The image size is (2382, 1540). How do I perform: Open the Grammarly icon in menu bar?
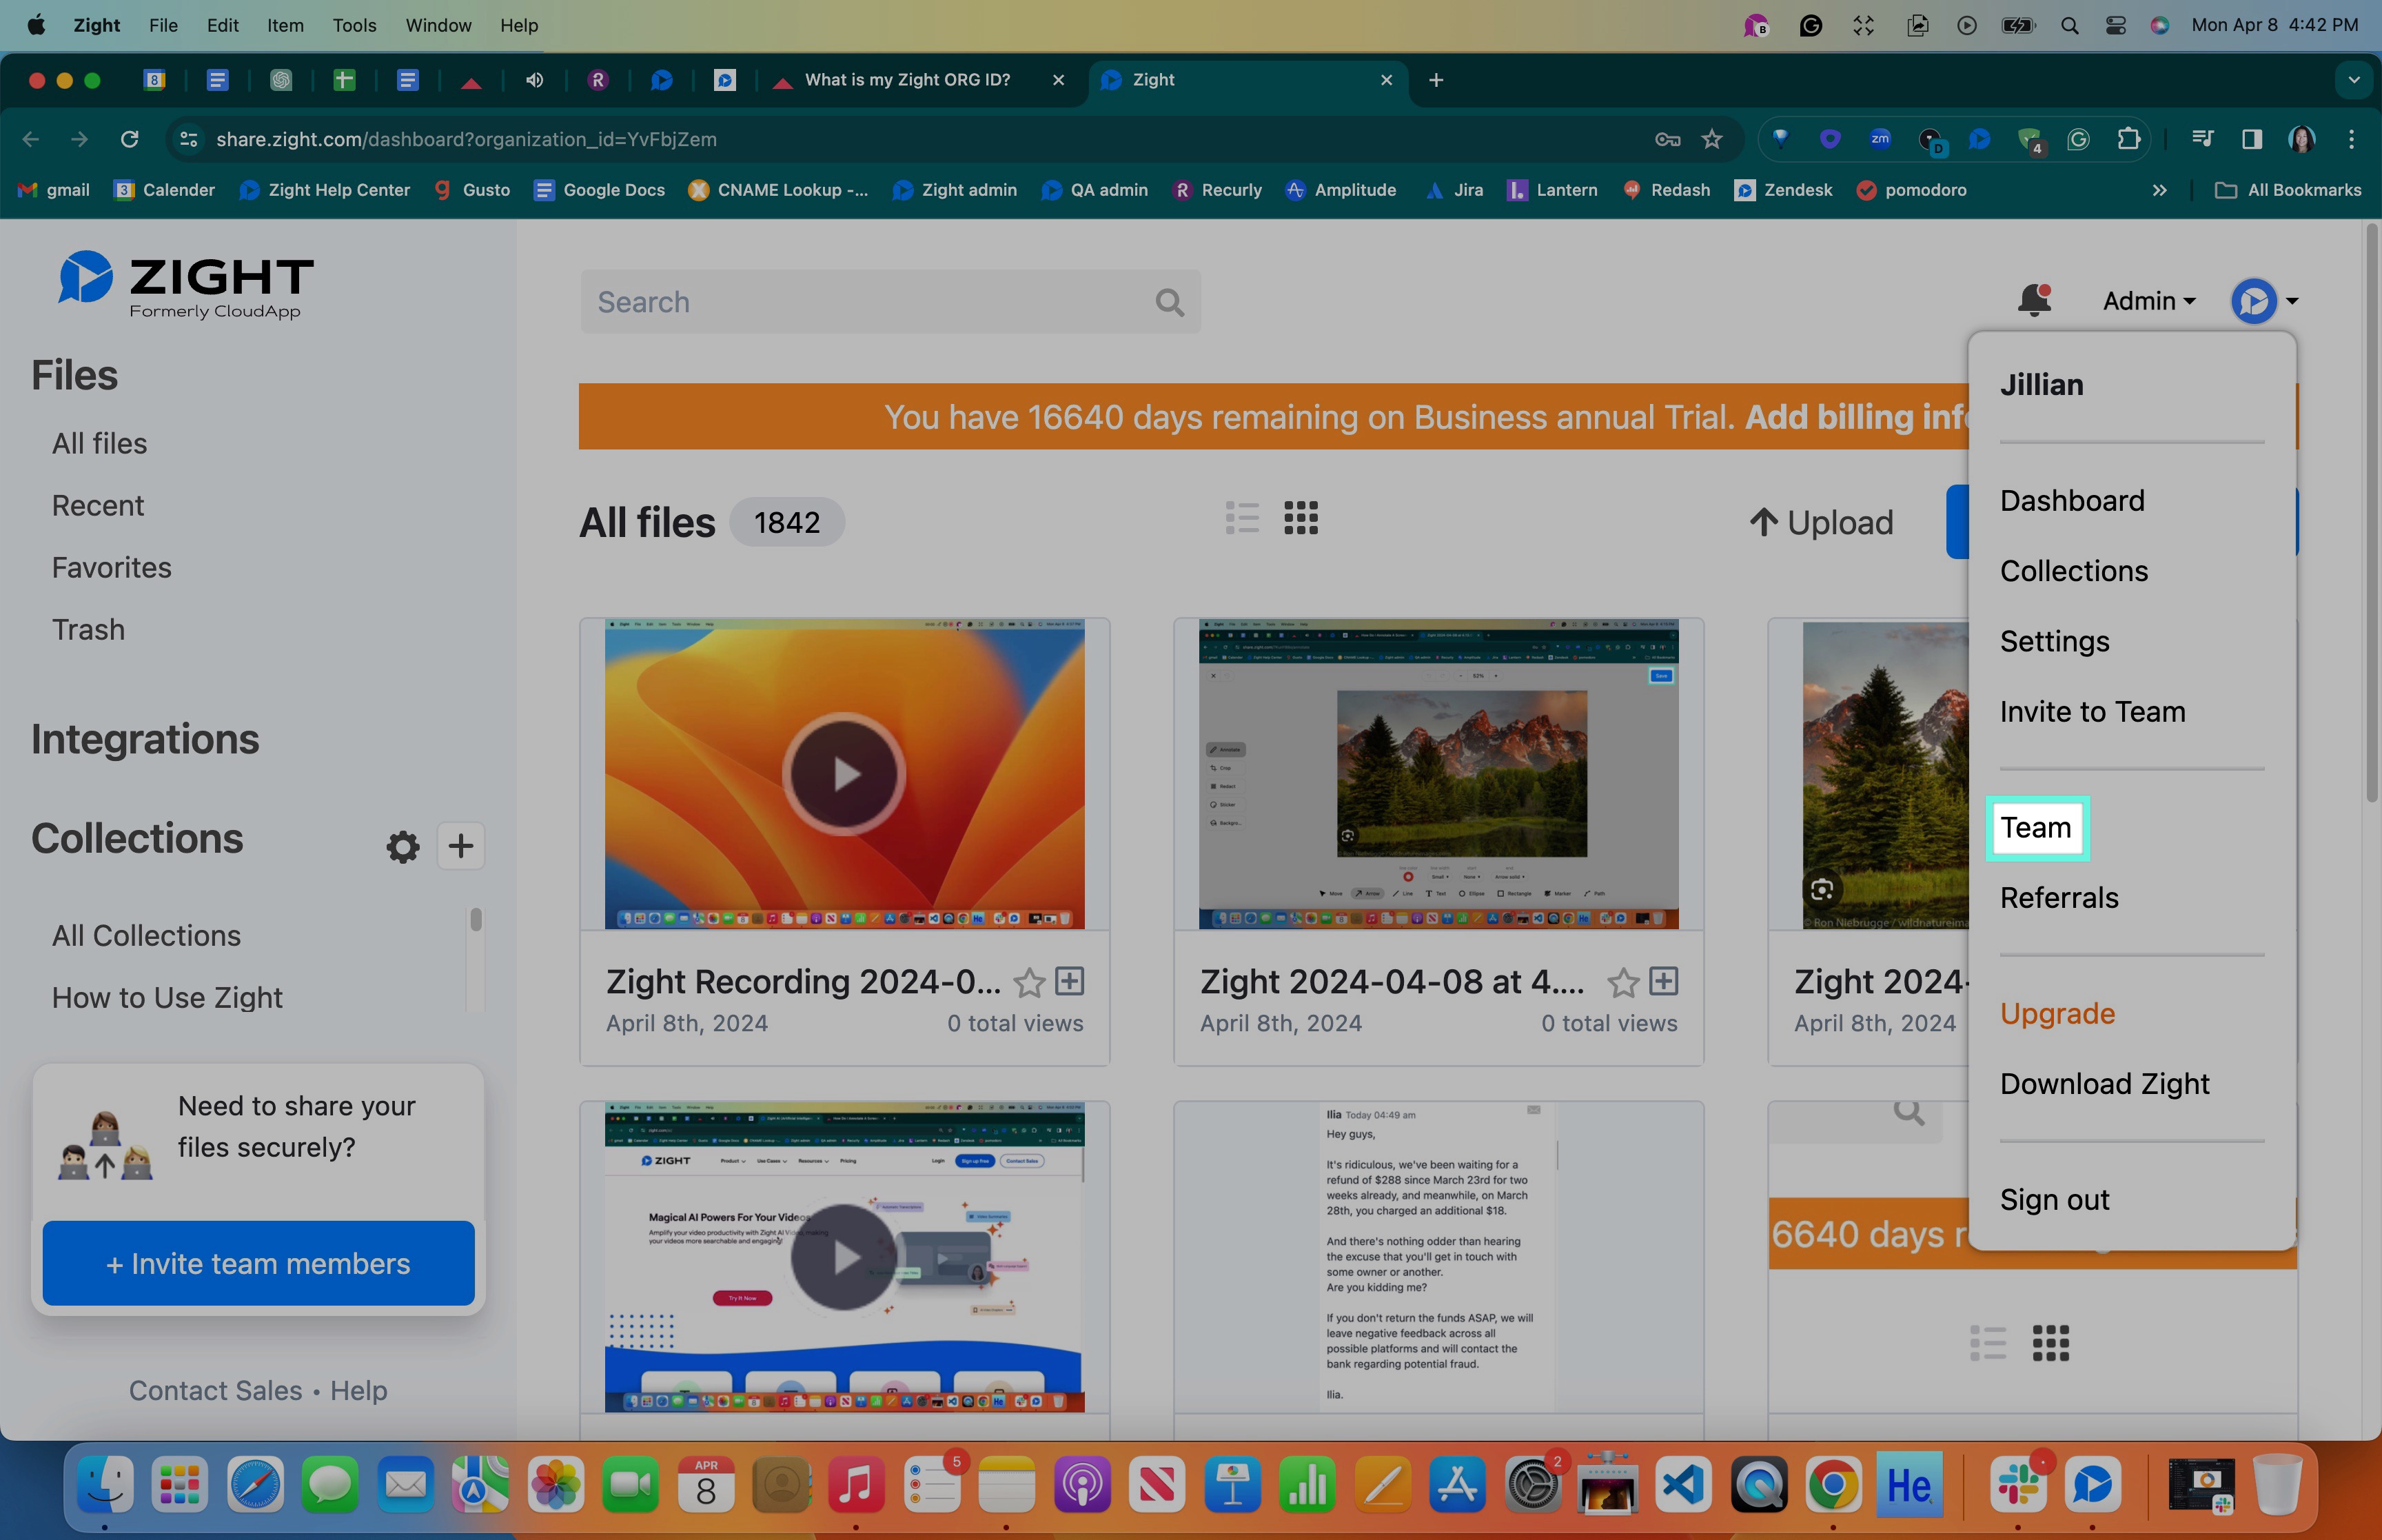pos(1810,25)
